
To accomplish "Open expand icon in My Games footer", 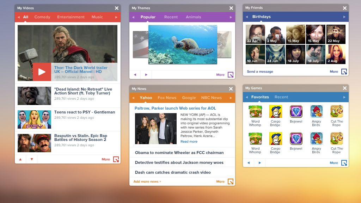I will [344, 163].
